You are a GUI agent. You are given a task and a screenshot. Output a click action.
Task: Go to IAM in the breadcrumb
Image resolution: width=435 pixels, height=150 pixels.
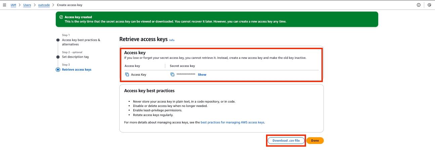13,5
